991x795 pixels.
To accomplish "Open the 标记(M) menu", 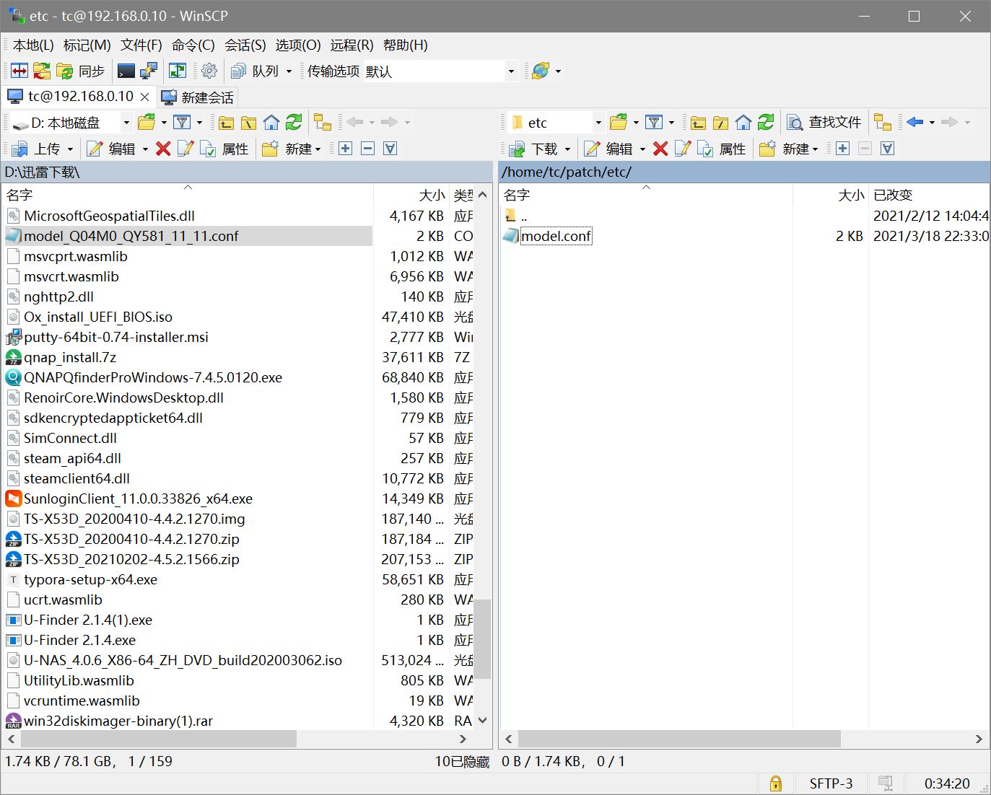I will 87,45.
